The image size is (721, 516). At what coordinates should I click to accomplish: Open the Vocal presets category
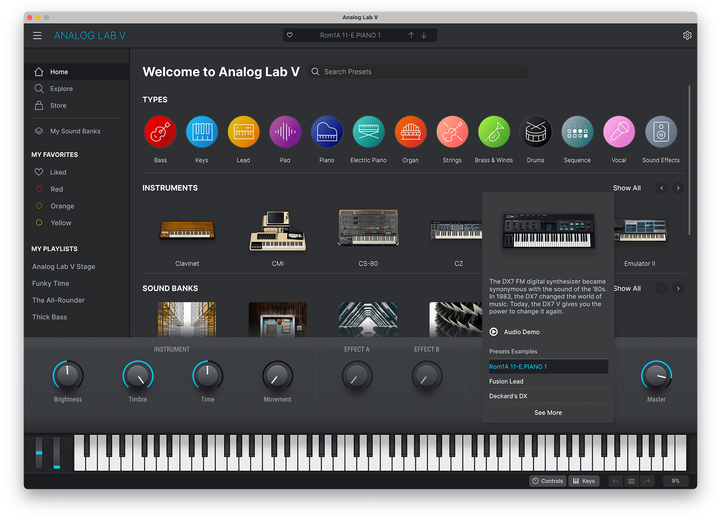[x=619, y=132]
